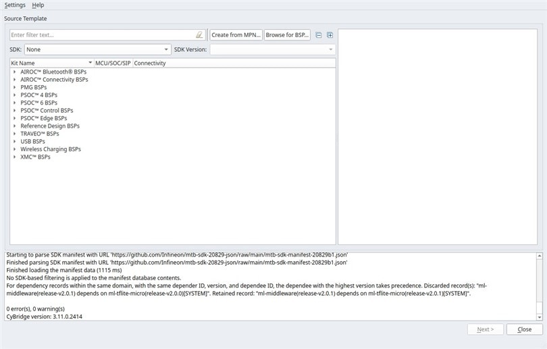
Task: Expand the PMG BSPs node
Action: [x=14, y=87]
